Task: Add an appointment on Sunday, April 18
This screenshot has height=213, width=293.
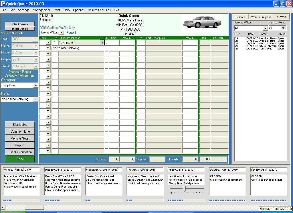Action: coord(268,180)
